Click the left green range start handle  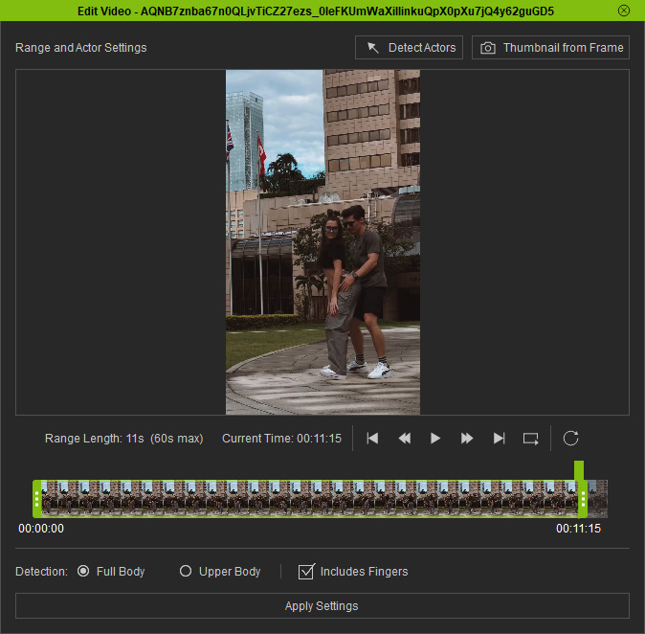[x=37, y=499]
